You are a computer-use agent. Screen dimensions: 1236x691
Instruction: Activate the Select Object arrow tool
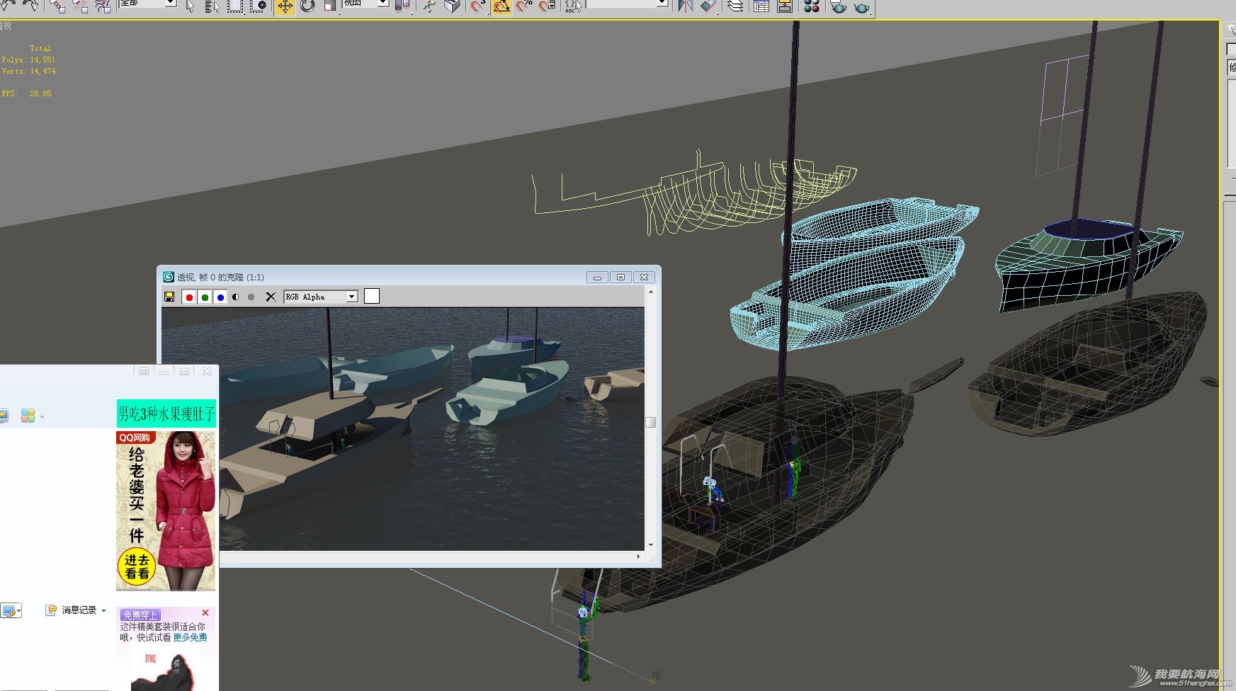pos(190,6)
